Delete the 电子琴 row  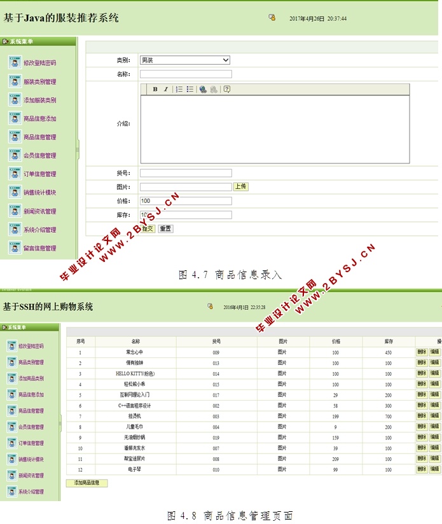pyautogui.click(x=422, y=469)
